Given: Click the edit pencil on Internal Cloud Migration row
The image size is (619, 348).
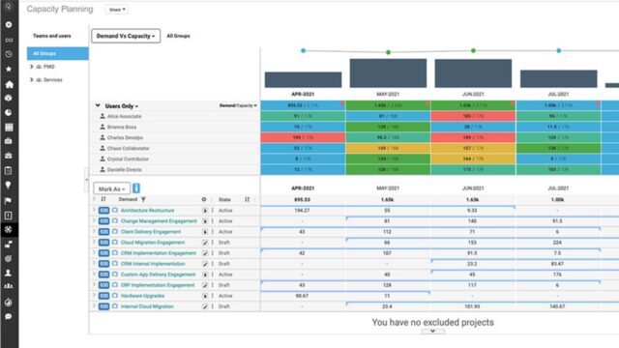Looking at the screenshot, I should click(x=205, y=306).
